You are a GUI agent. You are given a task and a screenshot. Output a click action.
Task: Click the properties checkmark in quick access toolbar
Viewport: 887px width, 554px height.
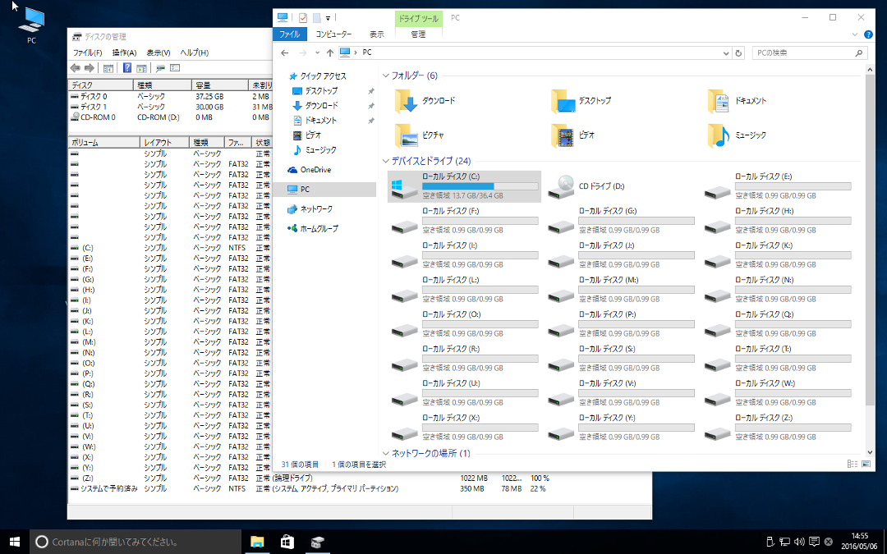[303, 17]
